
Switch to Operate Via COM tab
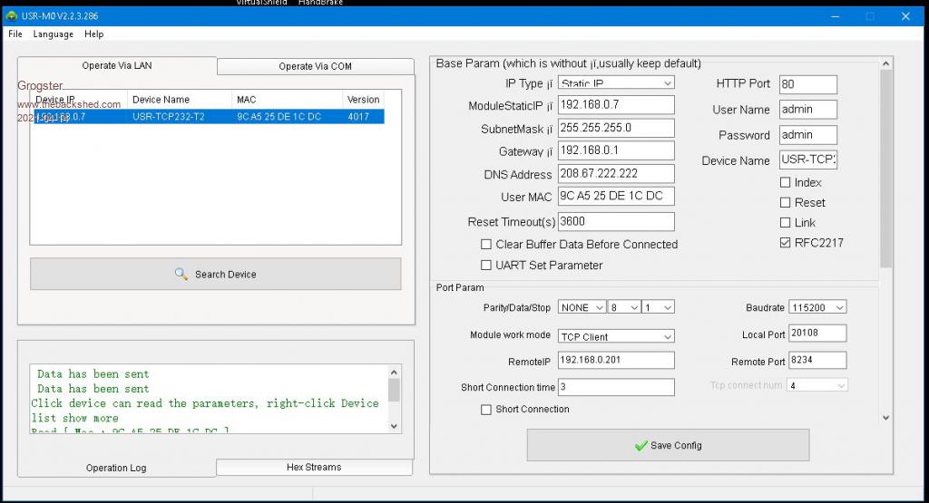point(315,66)
